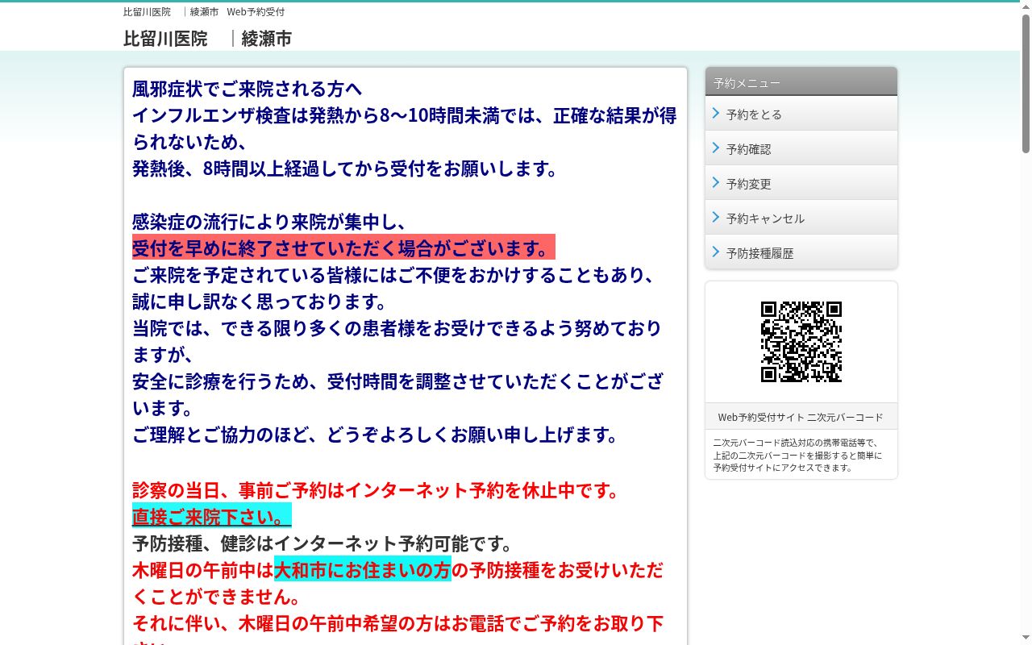
Task: Click the red 診察の当日、事前ご予約 notice line
Action: (x=376, y=489)
